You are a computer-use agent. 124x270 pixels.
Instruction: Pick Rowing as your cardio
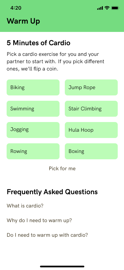pos(33,151)
